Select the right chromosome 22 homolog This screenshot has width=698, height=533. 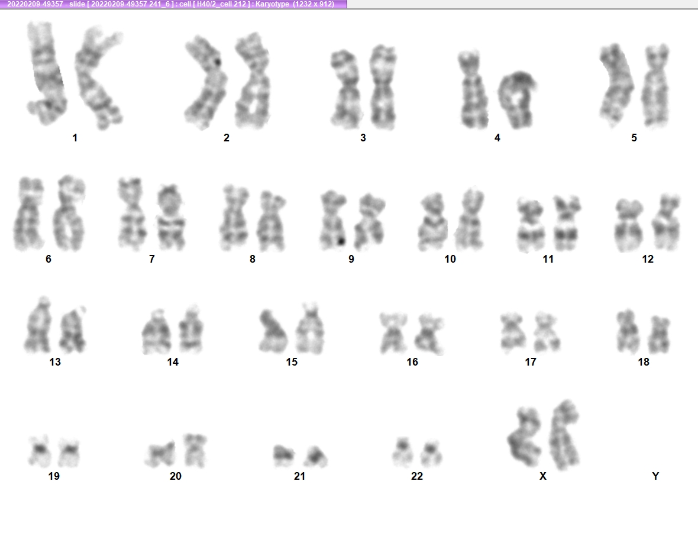click(x=431, y=453)
